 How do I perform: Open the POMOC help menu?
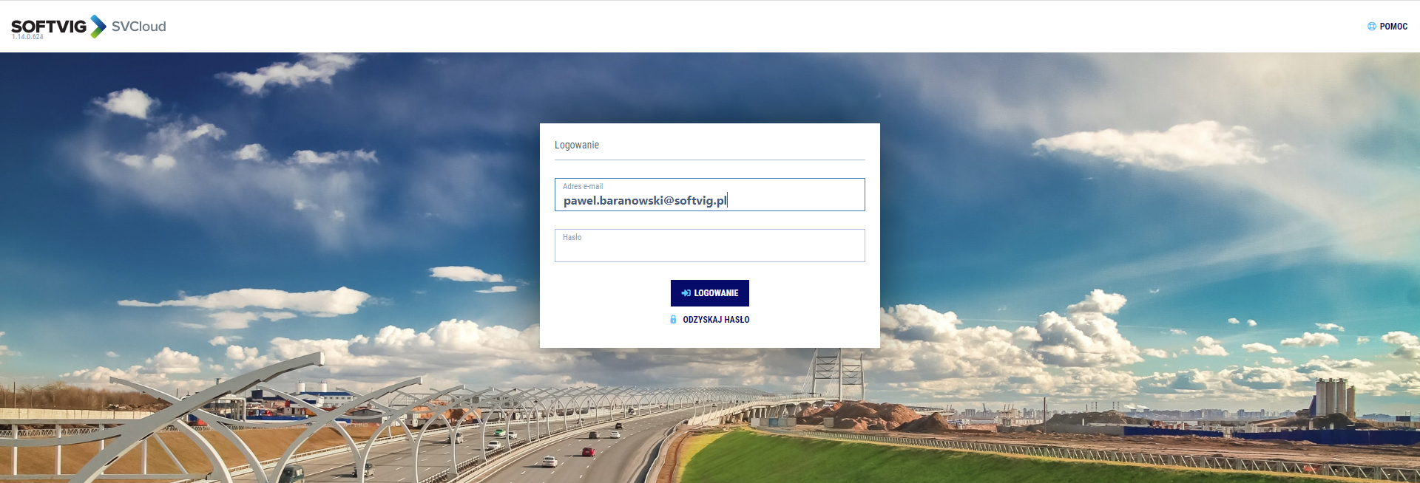(x=1387, y=27)
